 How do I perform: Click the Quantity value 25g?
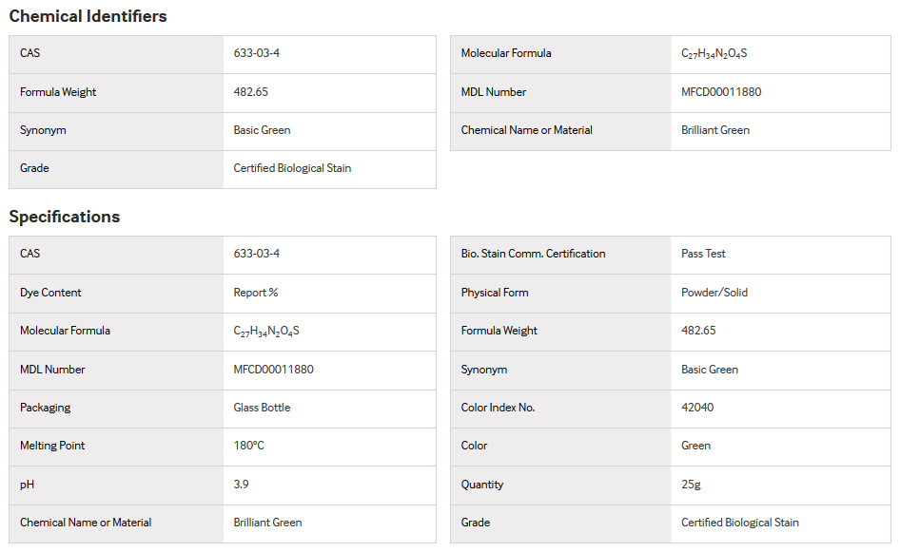[691, 485]
